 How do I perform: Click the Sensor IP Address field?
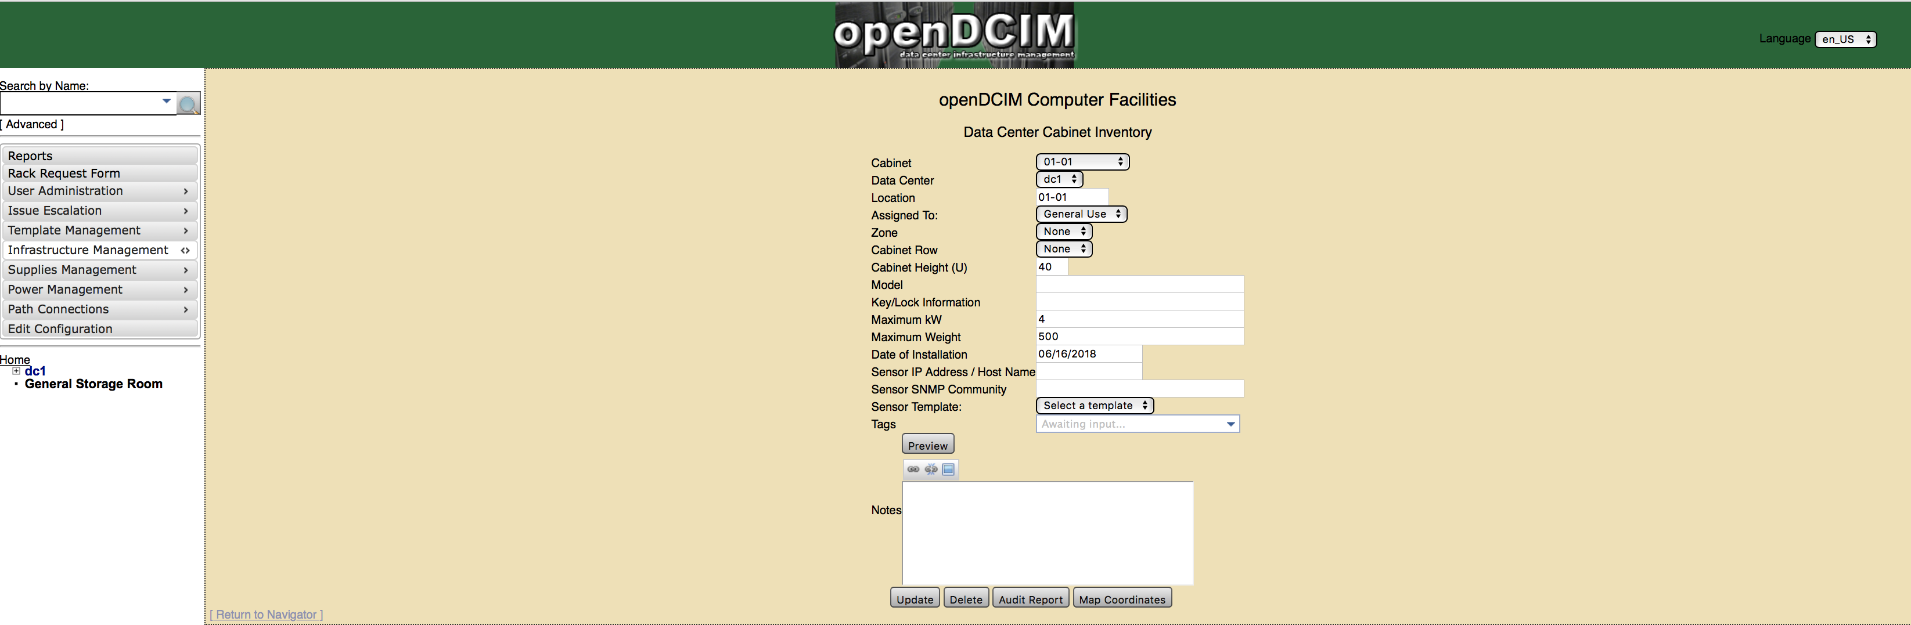click(1089, 371)
